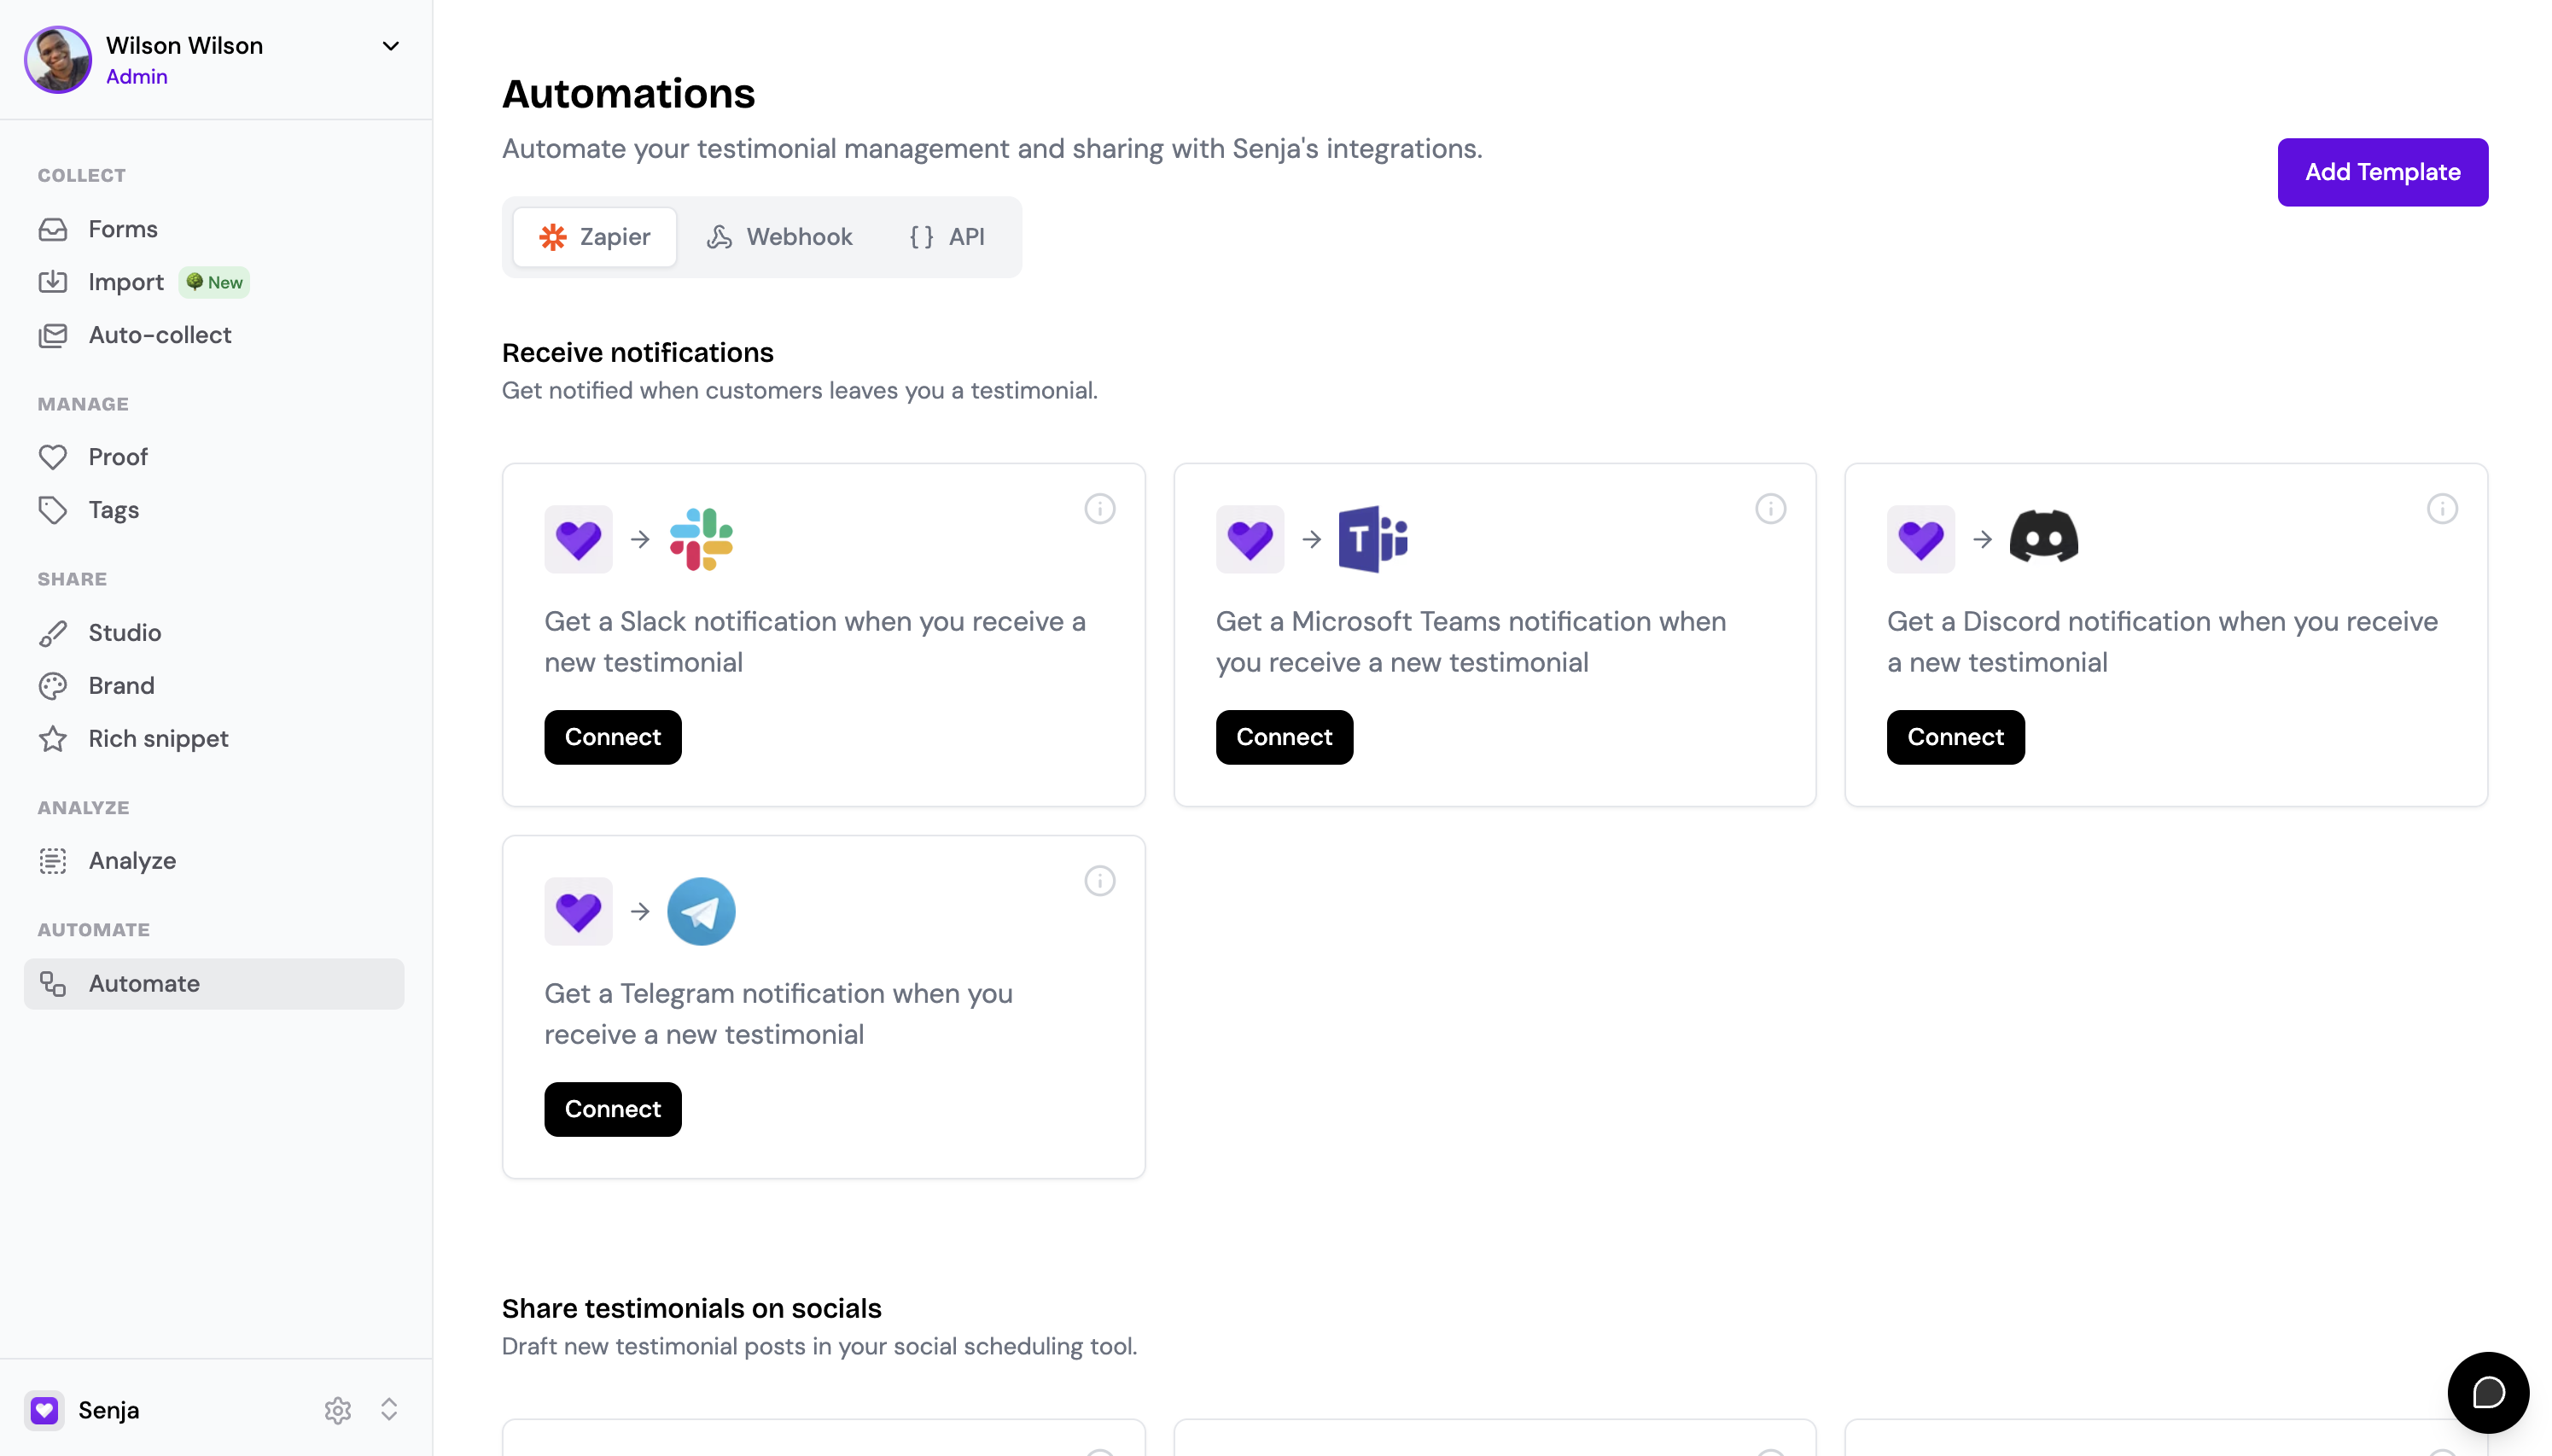Viewport: 2552px width, 1456px height.
Task: Connect the Microsoft Teams notification
Action: (x=1284, y=737)
